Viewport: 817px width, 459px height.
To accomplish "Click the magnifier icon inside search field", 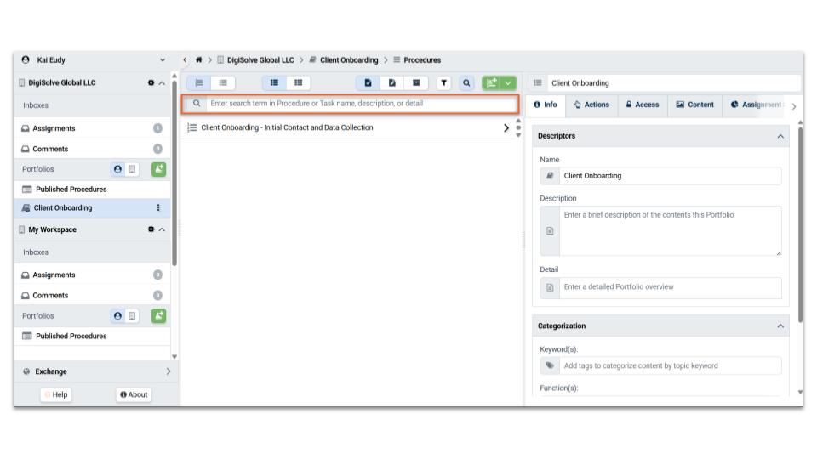I will [x=197, y=104].
